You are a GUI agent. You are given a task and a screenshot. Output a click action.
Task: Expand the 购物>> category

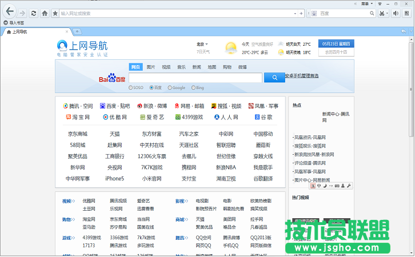pyautogui.click(x=69, y=219)
